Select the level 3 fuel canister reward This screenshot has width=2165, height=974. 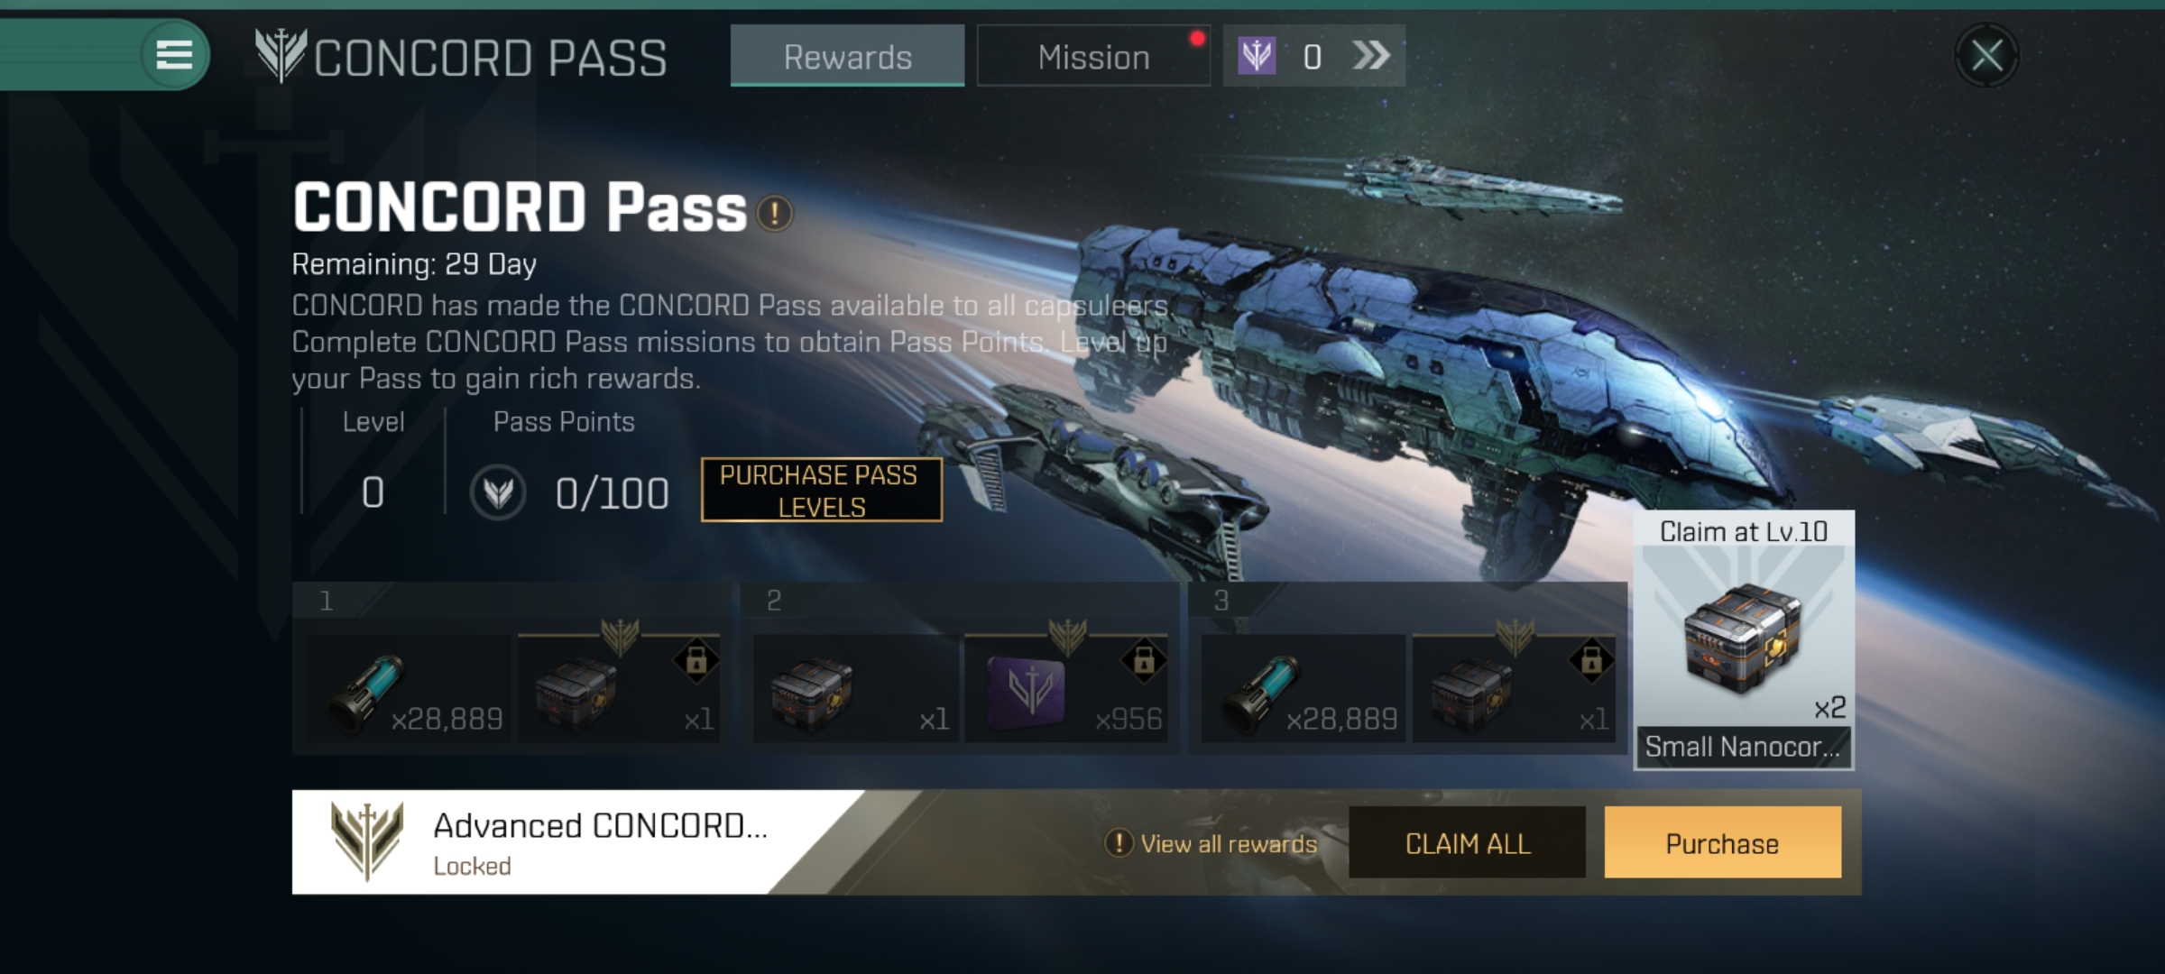pos(1304,689)
